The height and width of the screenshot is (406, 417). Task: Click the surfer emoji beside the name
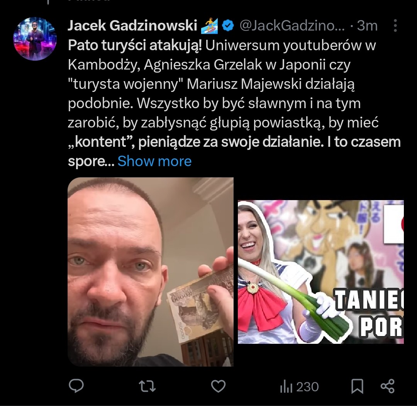tap(209, 25)
